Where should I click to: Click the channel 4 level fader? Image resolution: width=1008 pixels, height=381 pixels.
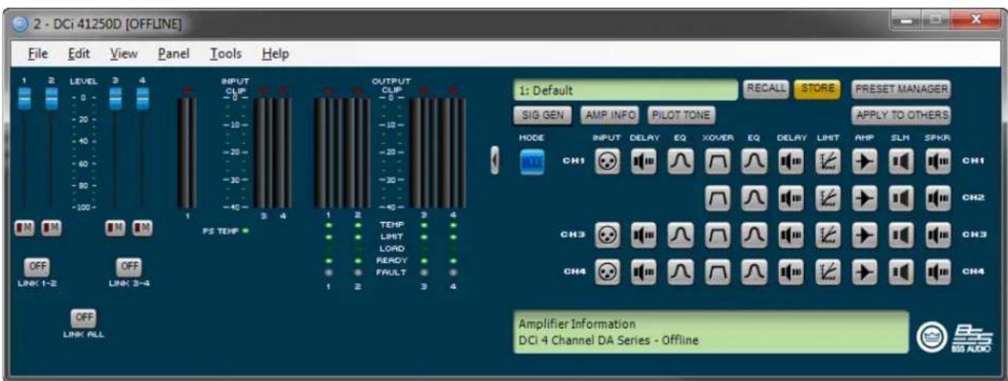142,99
